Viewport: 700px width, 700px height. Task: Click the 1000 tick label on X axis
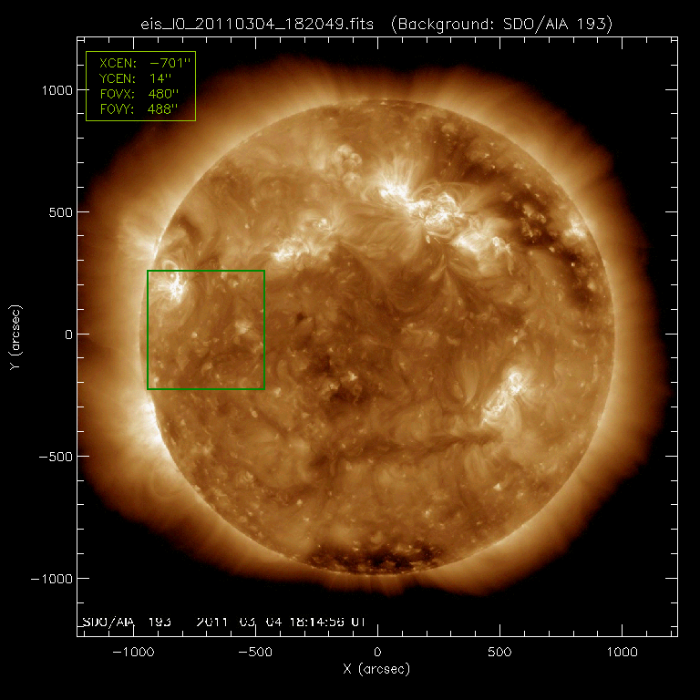pos(621,652)
